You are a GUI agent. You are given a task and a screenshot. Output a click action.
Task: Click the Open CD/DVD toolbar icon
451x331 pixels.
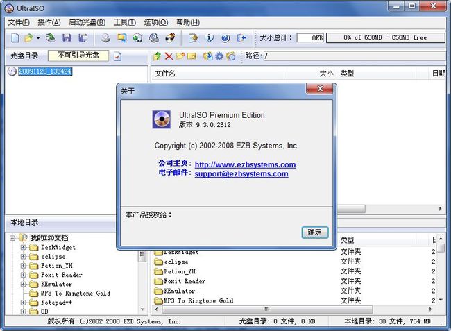pyautogui.click(x=51, y=37)
